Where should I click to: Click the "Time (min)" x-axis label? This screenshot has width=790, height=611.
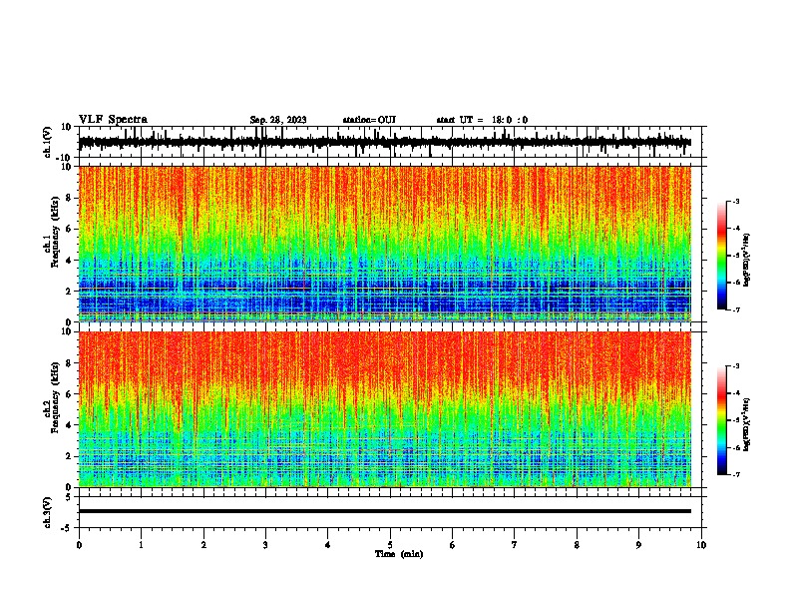point(399,554)
